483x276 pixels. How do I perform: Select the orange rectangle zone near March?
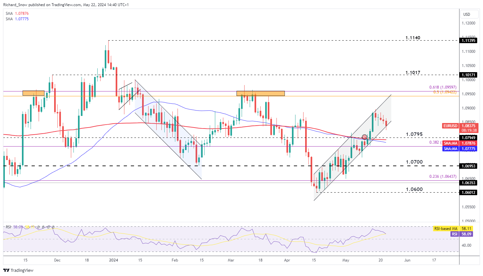pos(261,93)
